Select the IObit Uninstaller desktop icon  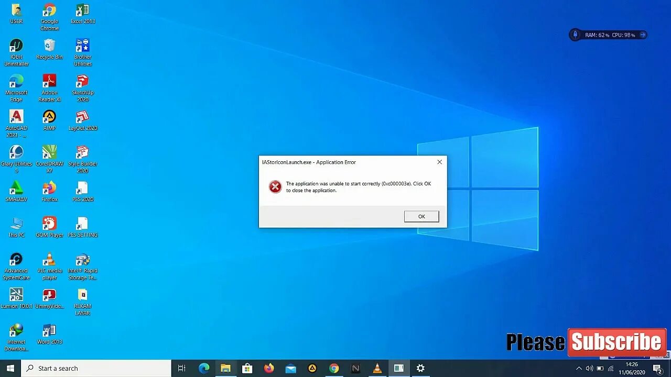point(16,53)
